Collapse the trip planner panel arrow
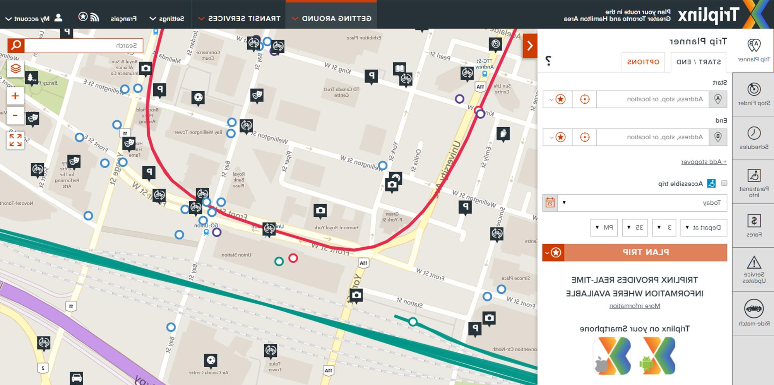This screenshot has height=385, width=774. tap(530, 46)
